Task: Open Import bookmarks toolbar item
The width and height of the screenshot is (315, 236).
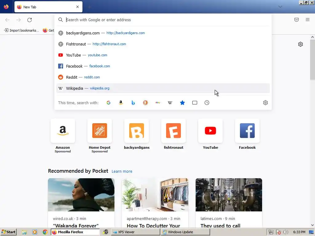Action: click(x=22, y=30)
